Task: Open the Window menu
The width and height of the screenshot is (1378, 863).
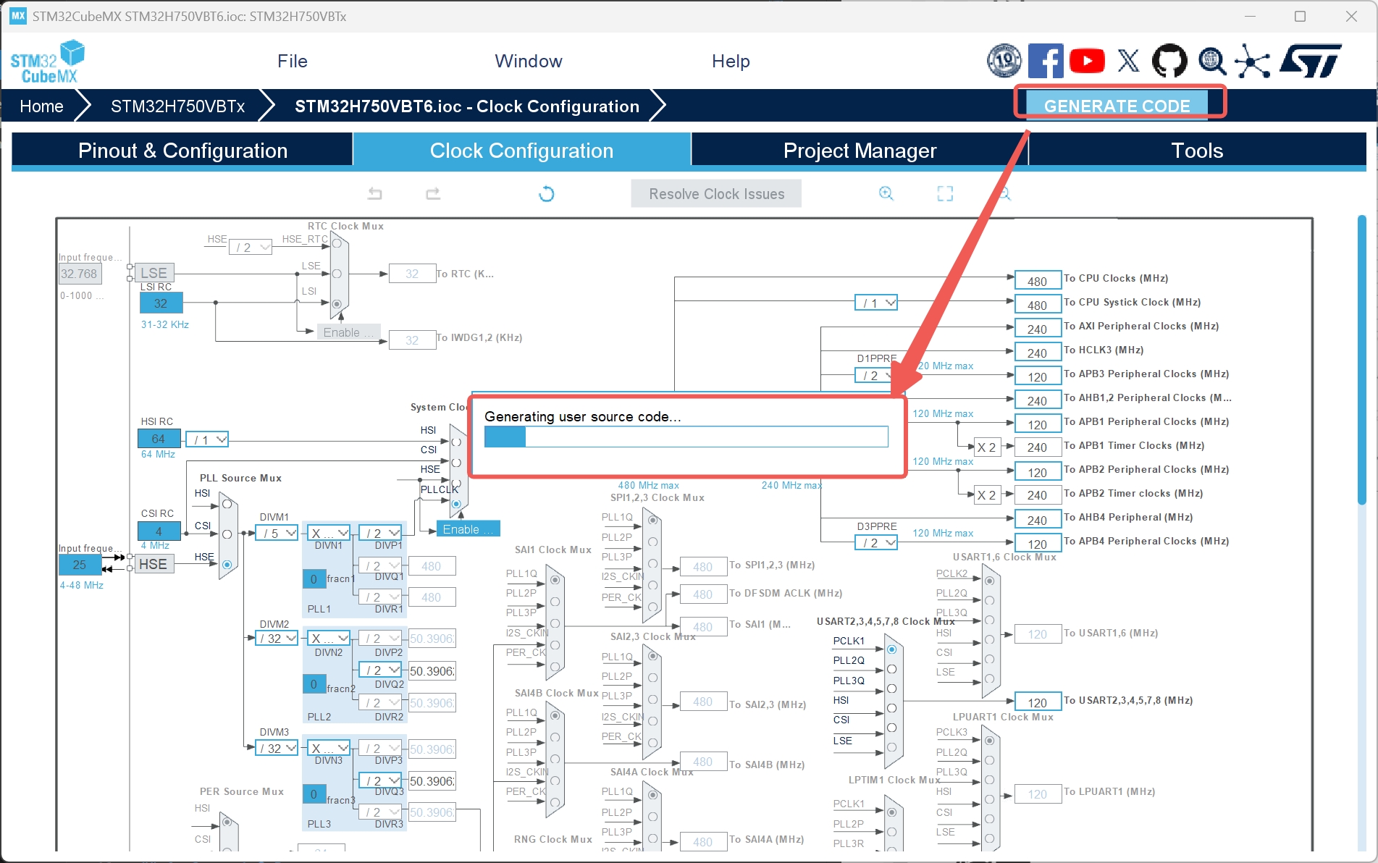Action: click(x=529, y=62)
